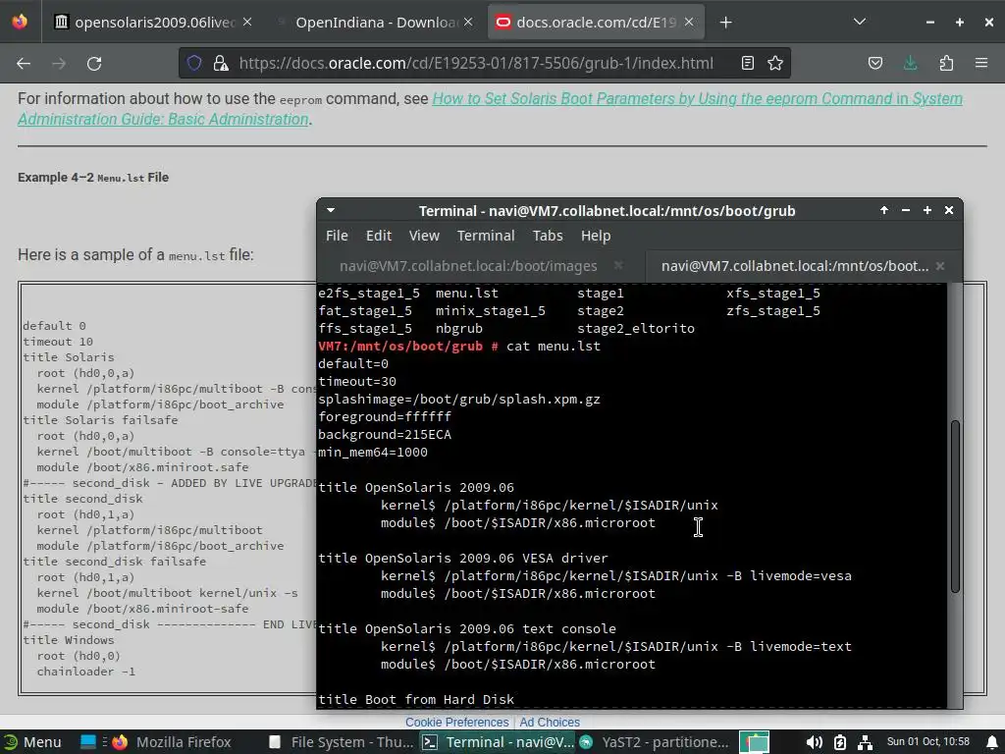Bookmark this page with the star
1005x754 pixels.
(x=775, y=63)
